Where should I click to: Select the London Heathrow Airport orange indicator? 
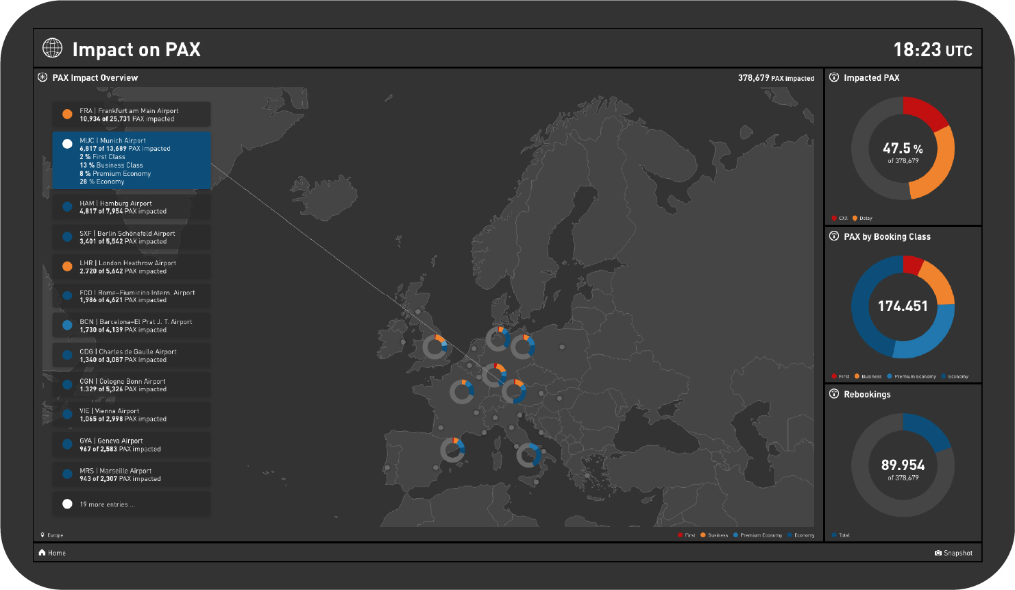pos(67,267)
